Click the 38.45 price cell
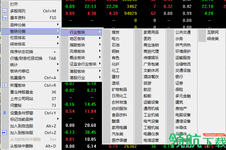 tap(90, 132)
